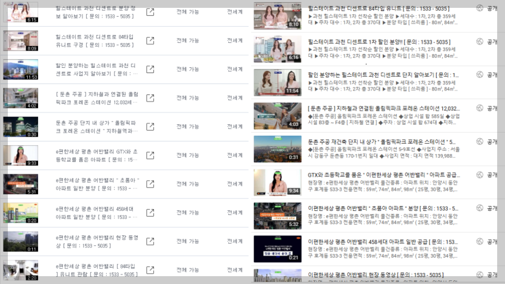Select title text 'e편한세상 평촌 어반밸리 현장 동영상'
Image resolution: width=505 pixels, height=284 pixels.
[x=97, y=241]
